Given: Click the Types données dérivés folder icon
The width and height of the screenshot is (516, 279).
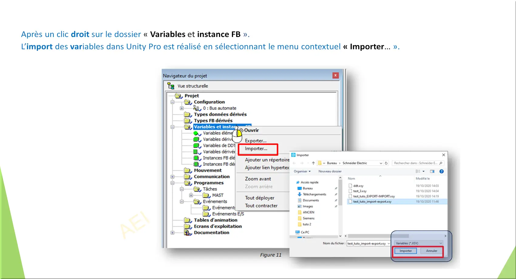Looking at the screenshot, I should tap(188, 115).
